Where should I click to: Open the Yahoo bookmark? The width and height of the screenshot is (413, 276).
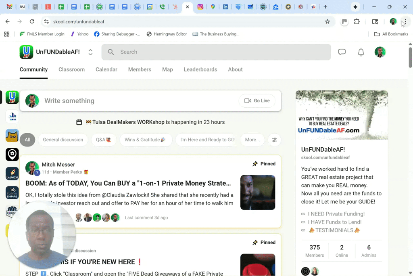click(x=79, y=34)
